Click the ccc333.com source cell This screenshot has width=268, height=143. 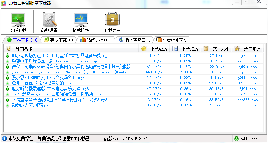[248, 100]
